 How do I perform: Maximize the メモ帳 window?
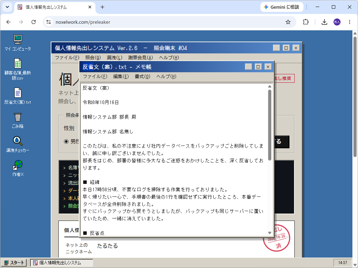pos(258,67)
